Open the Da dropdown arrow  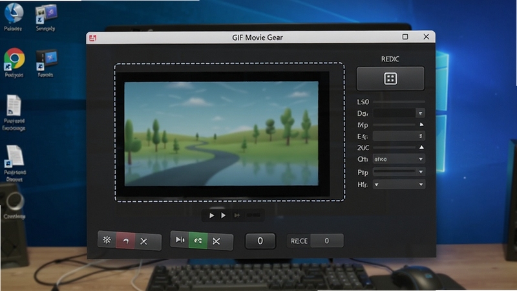(x=421, y=113)
